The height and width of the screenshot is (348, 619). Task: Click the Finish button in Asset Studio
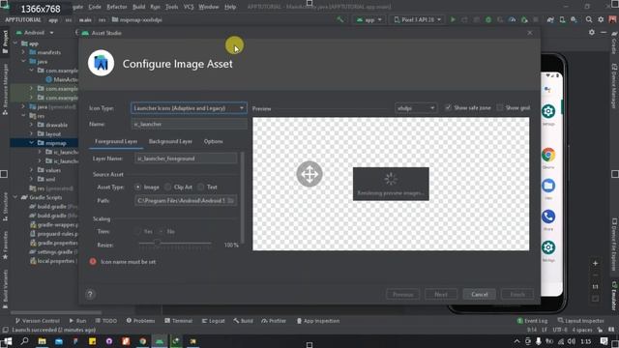tap(517, 294)
